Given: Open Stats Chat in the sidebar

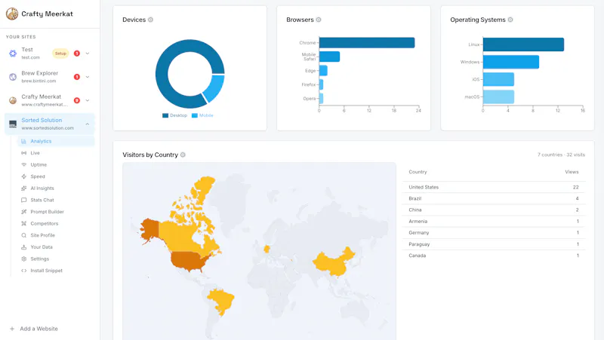Looking at the screenshot, I should (x=56, y=200).
